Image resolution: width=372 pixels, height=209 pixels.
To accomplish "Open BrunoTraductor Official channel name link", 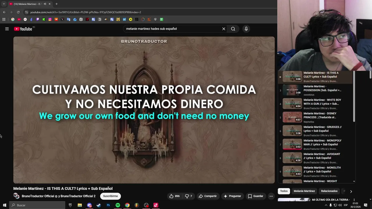I will click(38, 196).
